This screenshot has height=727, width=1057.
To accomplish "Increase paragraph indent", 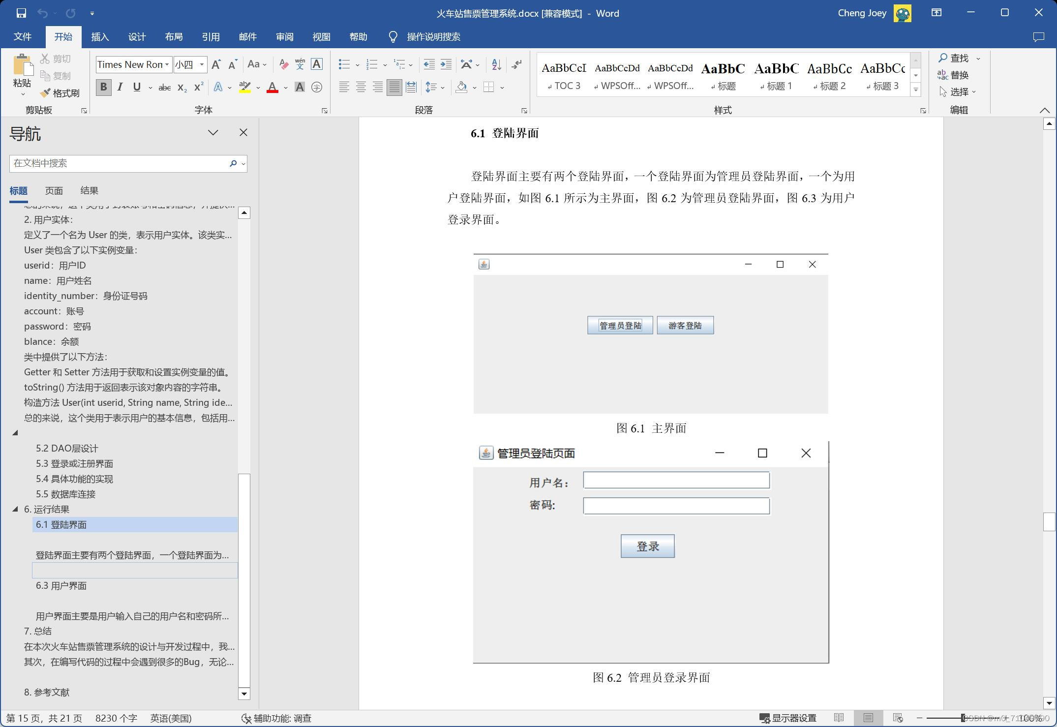I will (446, 64).
